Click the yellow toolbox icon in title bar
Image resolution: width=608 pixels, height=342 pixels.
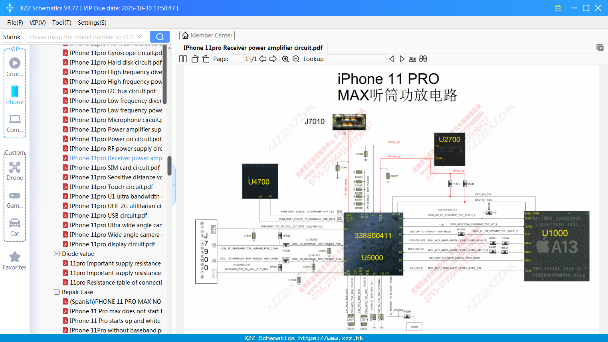click(558, 8)
